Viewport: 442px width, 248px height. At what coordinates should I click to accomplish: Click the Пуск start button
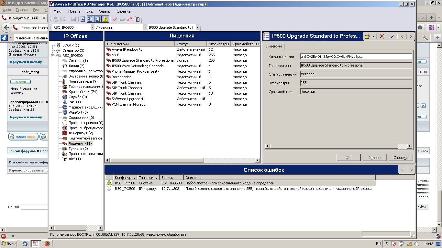[x=9, y=244]
